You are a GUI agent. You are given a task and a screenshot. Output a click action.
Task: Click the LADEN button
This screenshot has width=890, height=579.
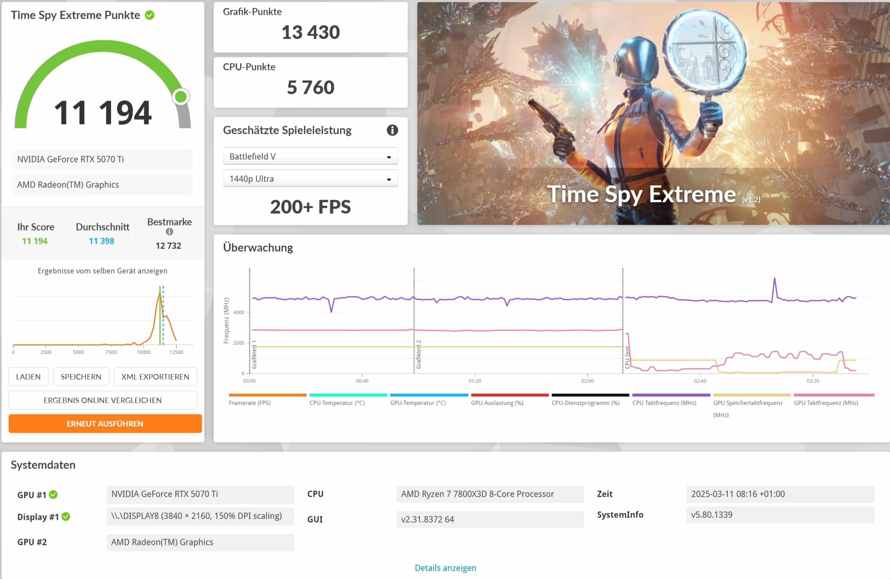click(x=28, y=377)
